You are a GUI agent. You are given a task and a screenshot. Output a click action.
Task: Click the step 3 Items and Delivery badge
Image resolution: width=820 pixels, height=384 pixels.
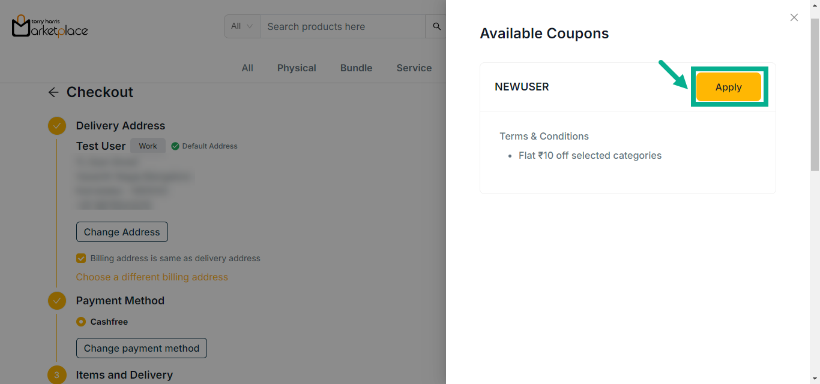tap(57, 375)
